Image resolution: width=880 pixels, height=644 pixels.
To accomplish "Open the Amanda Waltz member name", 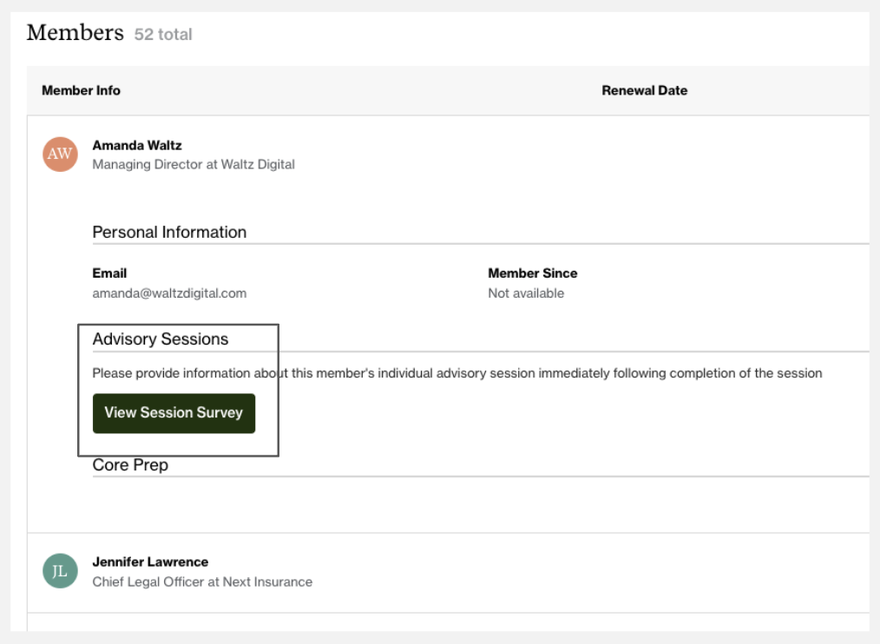I will pos(137,146).
